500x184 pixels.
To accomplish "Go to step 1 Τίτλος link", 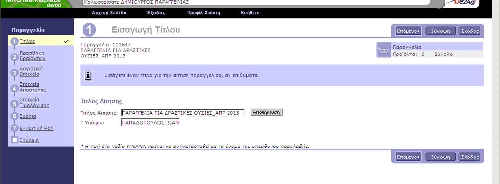I will point(27,41).
